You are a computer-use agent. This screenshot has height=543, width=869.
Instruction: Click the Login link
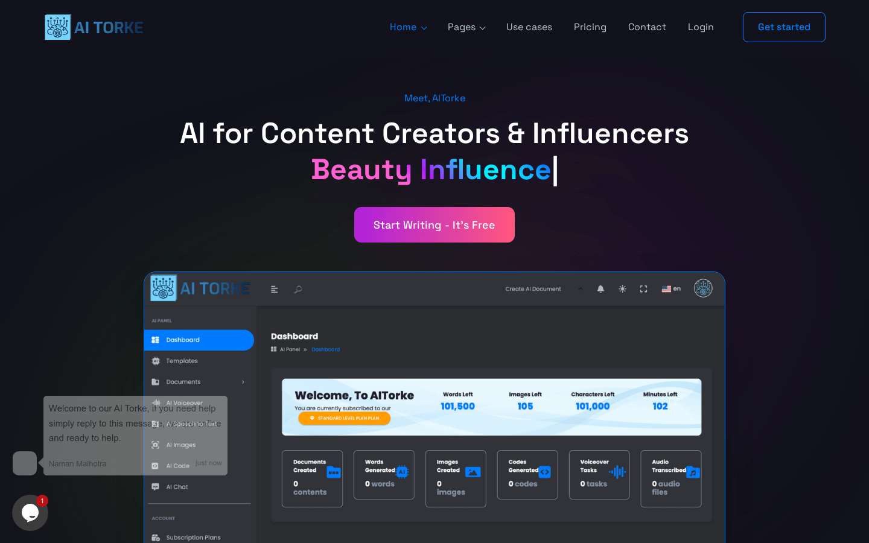[701, 27]
